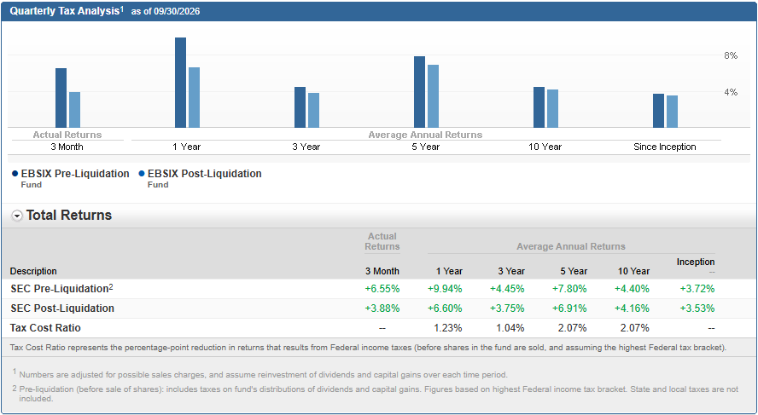This screenshot has width=758, height=415.
Task: Click the +6.55% pre-liquidation 3 Month value
Action: pos(382,289)
